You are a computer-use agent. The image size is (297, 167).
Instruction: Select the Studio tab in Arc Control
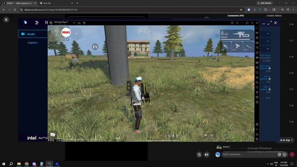tap(33, 34)
